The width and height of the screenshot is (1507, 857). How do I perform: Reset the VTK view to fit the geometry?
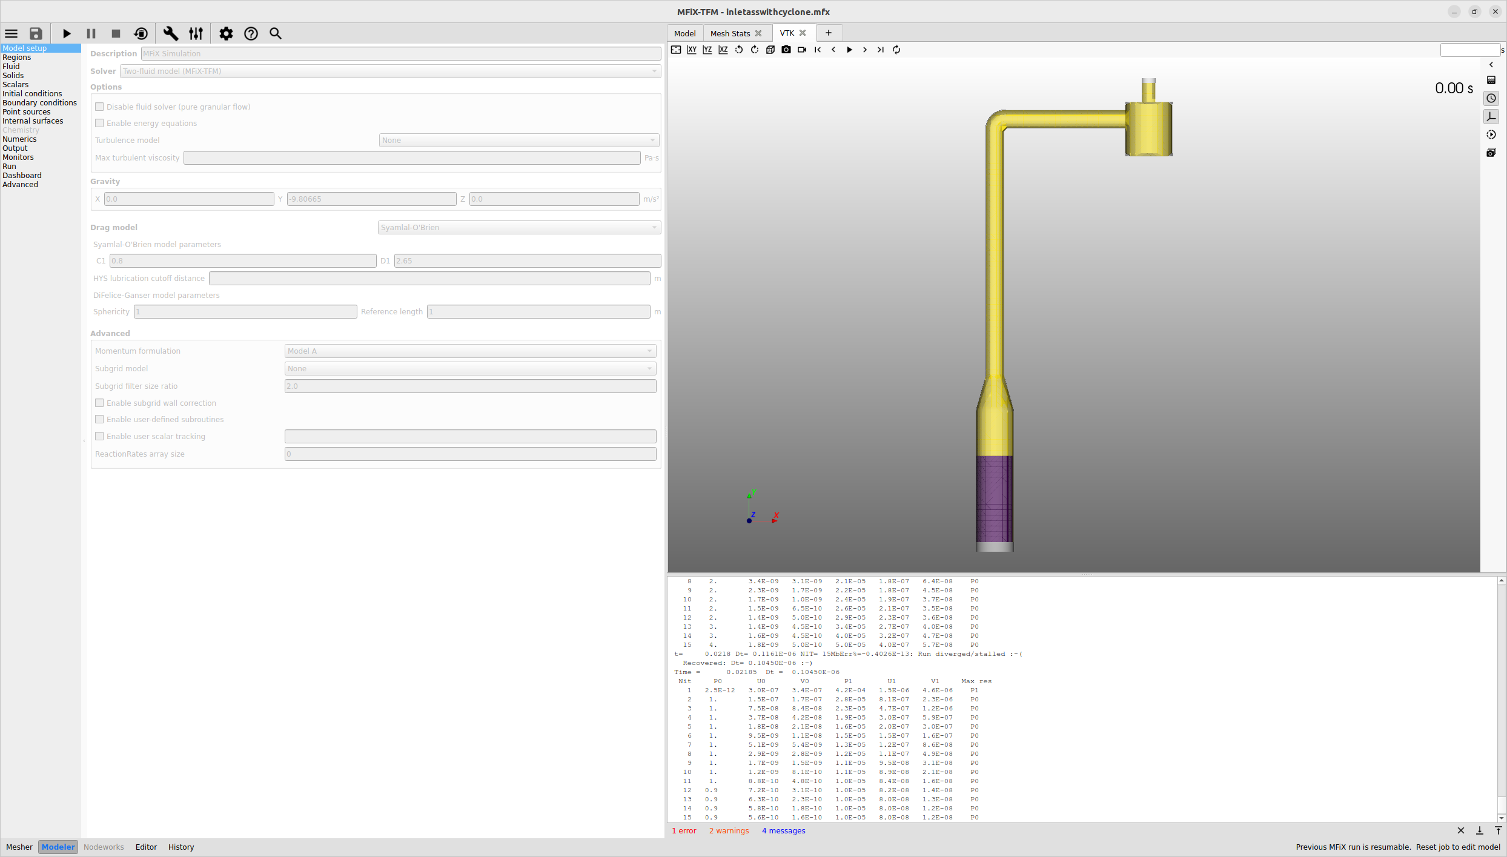coord(675,50)
